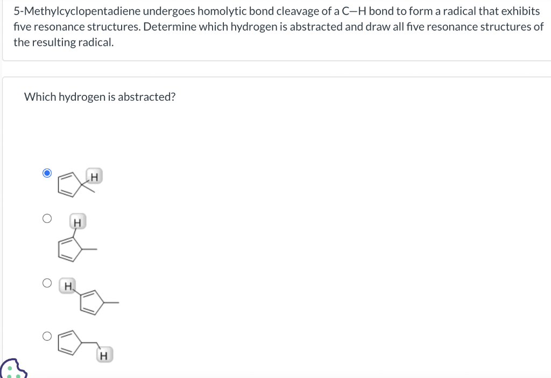551x378 pixels.
Task: Click the cyclopentadiene ring in the first option
Action: tap(68, 183)
